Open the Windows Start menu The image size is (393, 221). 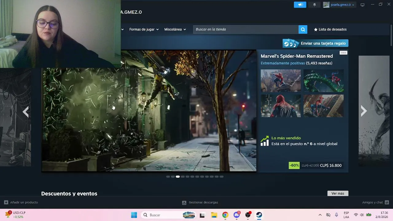134,215
